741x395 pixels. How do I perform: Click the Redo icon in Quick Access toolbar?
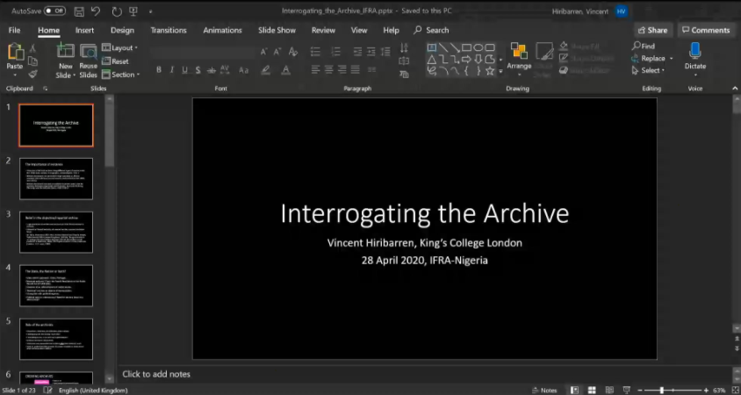(x=117, y=11)
